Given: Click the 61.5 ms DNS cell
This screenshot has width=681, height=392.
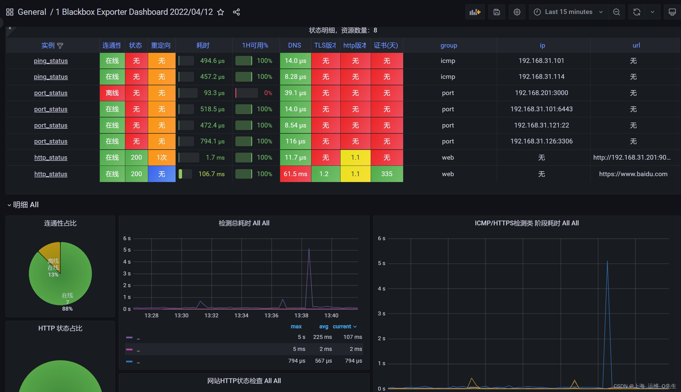Looking at the screenshot, I should tap(295, 174).
